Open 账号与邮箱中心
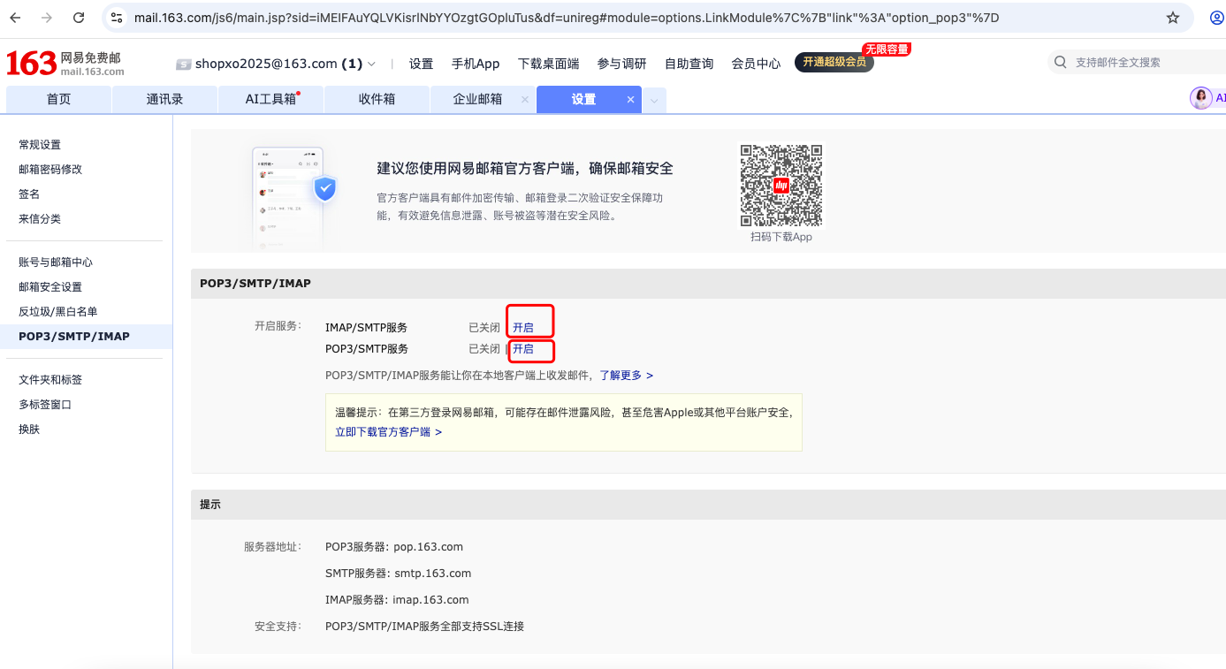The image size is (1226, 669). click(56, 262)
